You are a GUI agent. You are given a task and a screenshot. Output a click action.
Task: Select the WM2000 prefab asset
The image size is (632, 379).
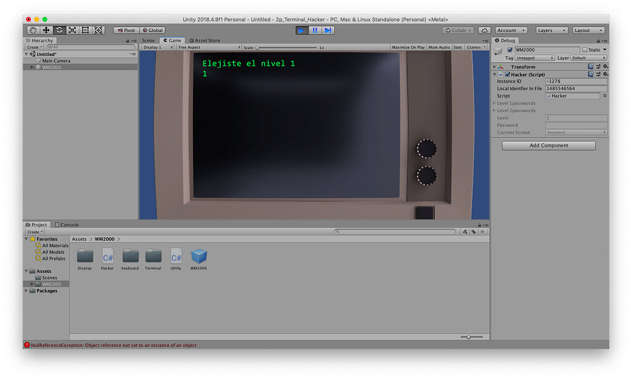click(x=198, y=259)
